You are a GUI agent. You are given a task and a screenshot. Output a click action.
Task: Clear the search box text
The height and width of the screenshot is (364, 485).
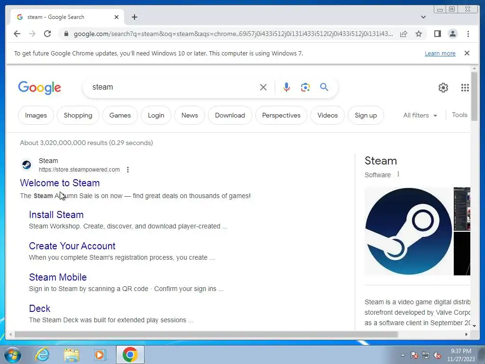pos(263,87)
